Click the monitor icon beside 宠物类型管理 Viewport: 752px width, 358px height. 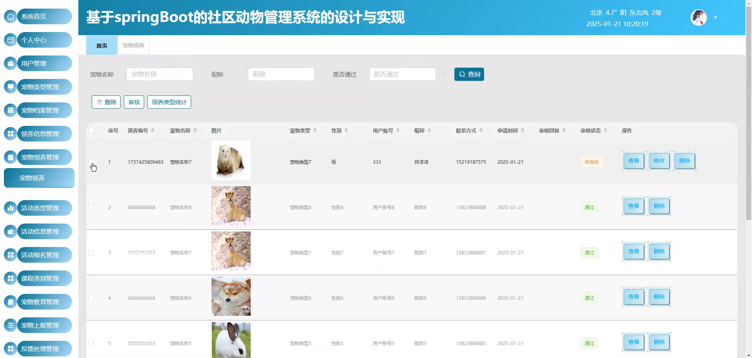(11, 87)
